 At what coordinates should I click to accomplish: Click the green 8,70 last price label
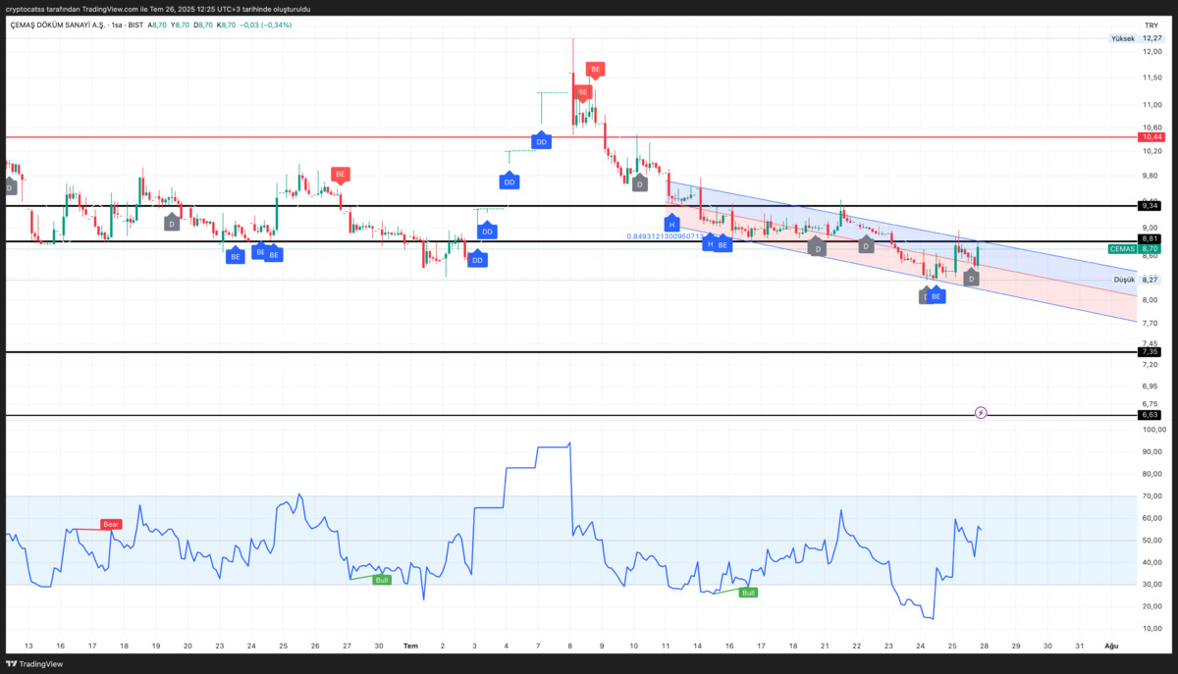[x=1151, y=249]
